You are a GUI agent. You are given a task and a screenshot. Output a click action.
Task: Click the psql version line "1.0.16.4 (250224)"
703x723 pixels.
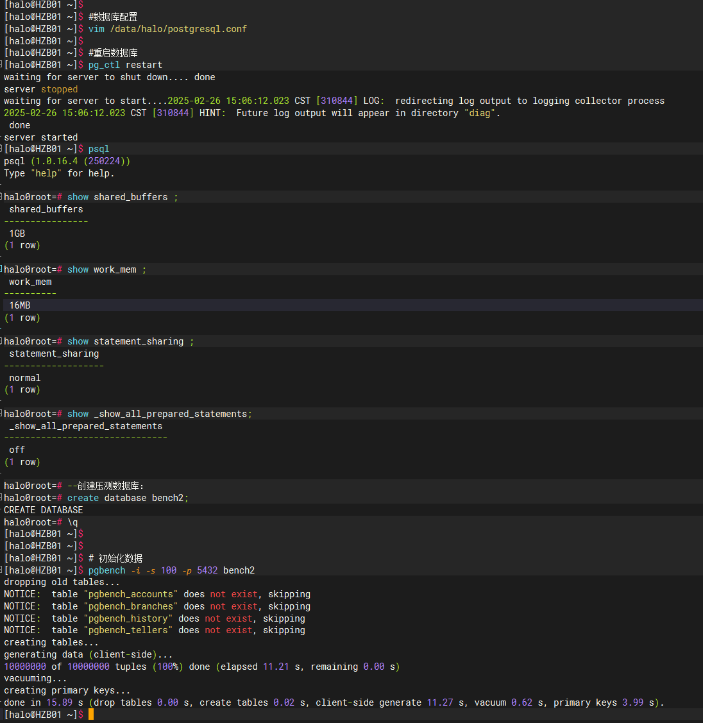pyautogui.click(x=67, y=162)
